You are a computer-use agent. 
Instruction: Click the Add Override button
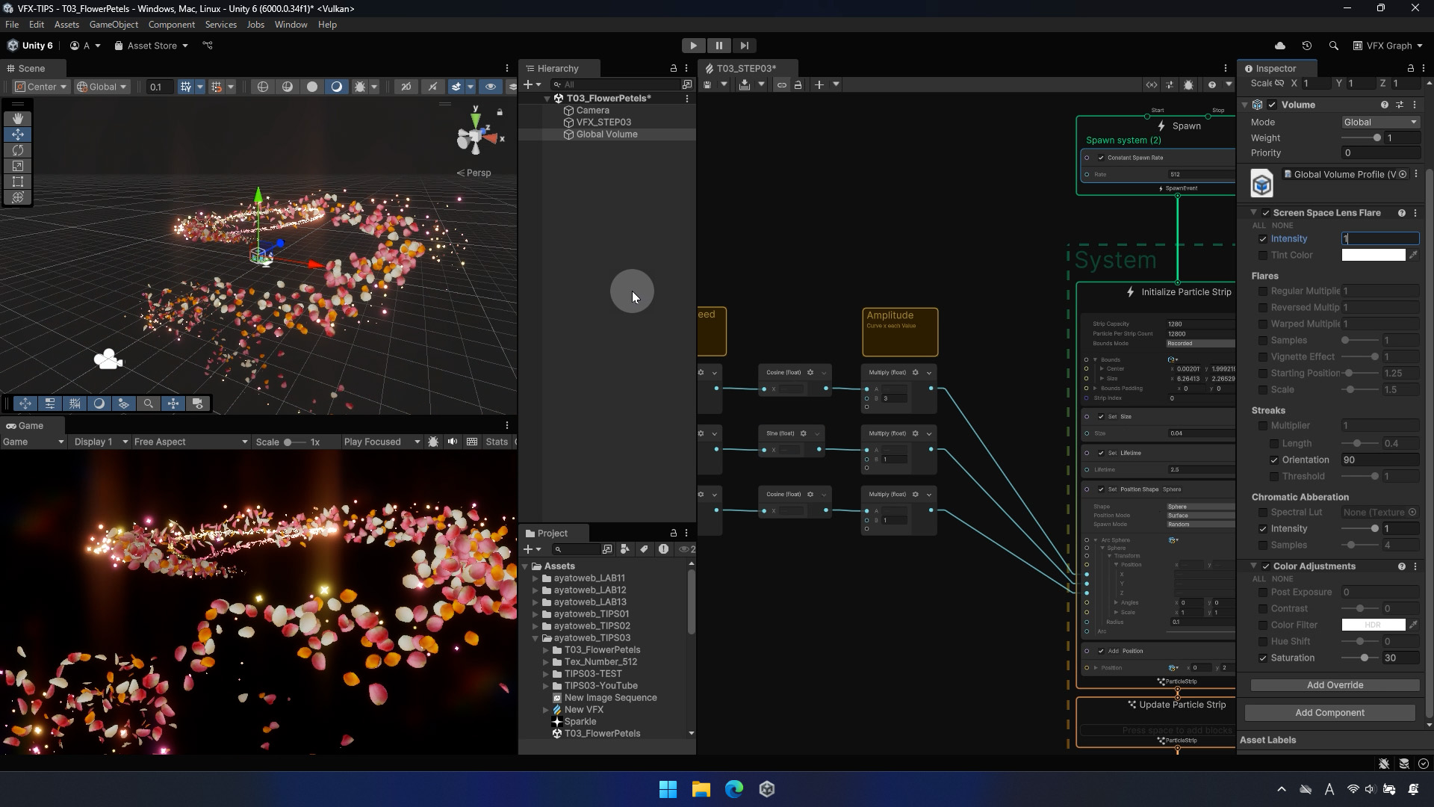point(1335,685)
